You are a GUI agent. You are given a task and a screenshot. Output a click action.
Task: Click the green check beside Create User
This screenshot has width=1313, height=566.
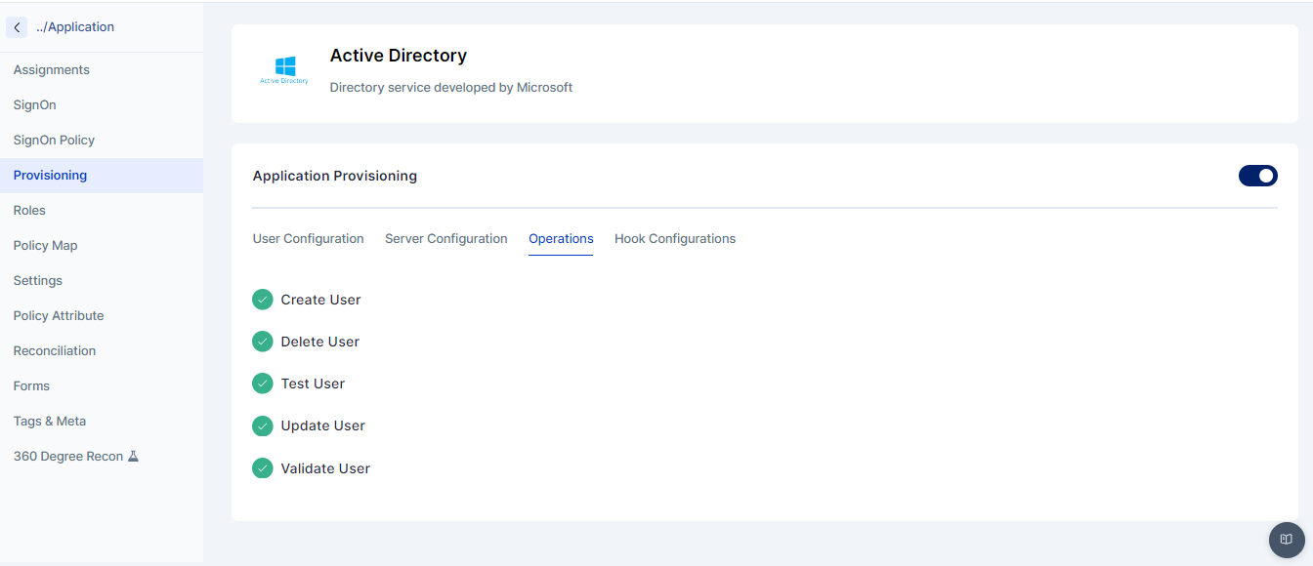pyautogui.click(x=262, y=300)
